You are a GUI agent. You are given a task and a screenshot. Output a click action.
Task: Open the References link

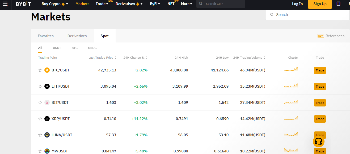pyautogui.click(x=335, y=36)
